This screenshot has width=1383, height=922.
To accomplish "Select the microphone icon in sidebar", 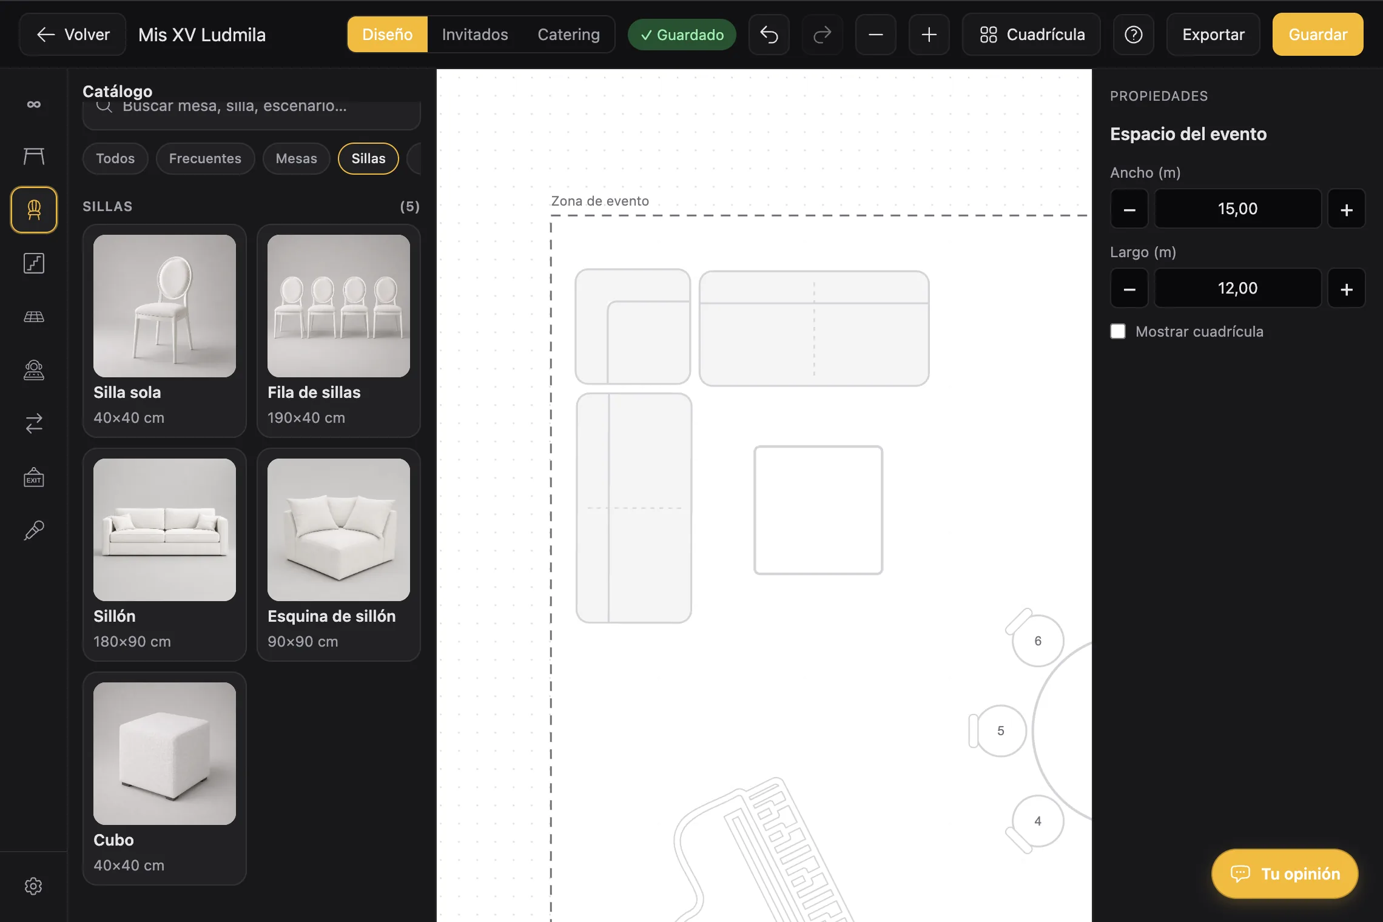I will (x=34, y=530).
